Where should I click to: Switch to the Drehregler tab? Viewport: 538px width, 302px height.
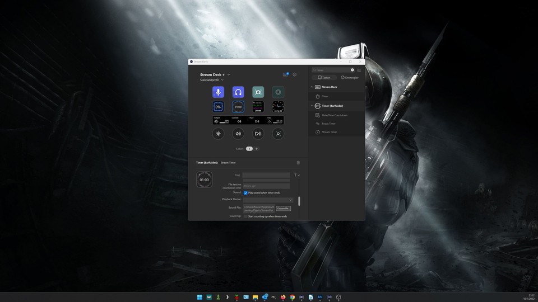pos(350,78)
